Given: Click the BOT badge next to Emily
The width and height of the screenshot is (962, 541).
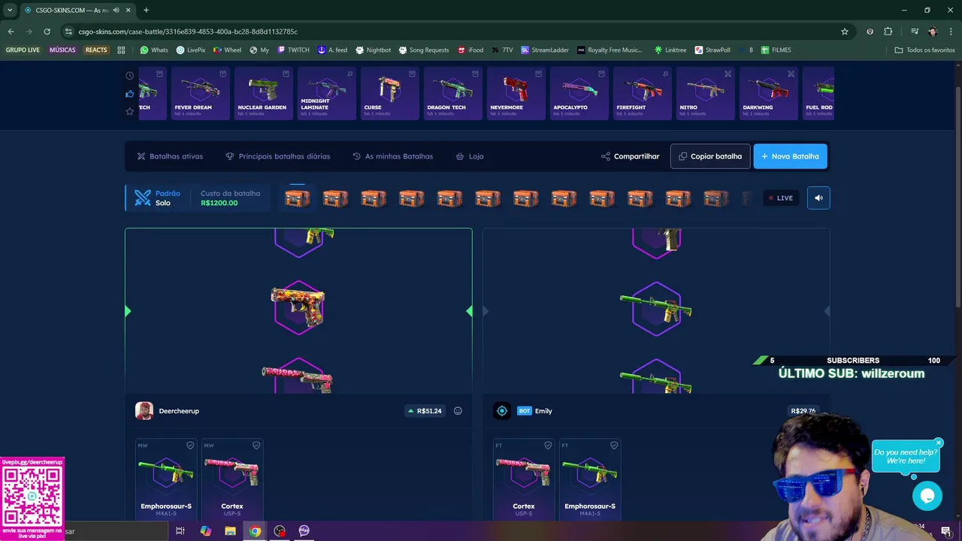Looking at the screenshot, I should tap(525, 411).
